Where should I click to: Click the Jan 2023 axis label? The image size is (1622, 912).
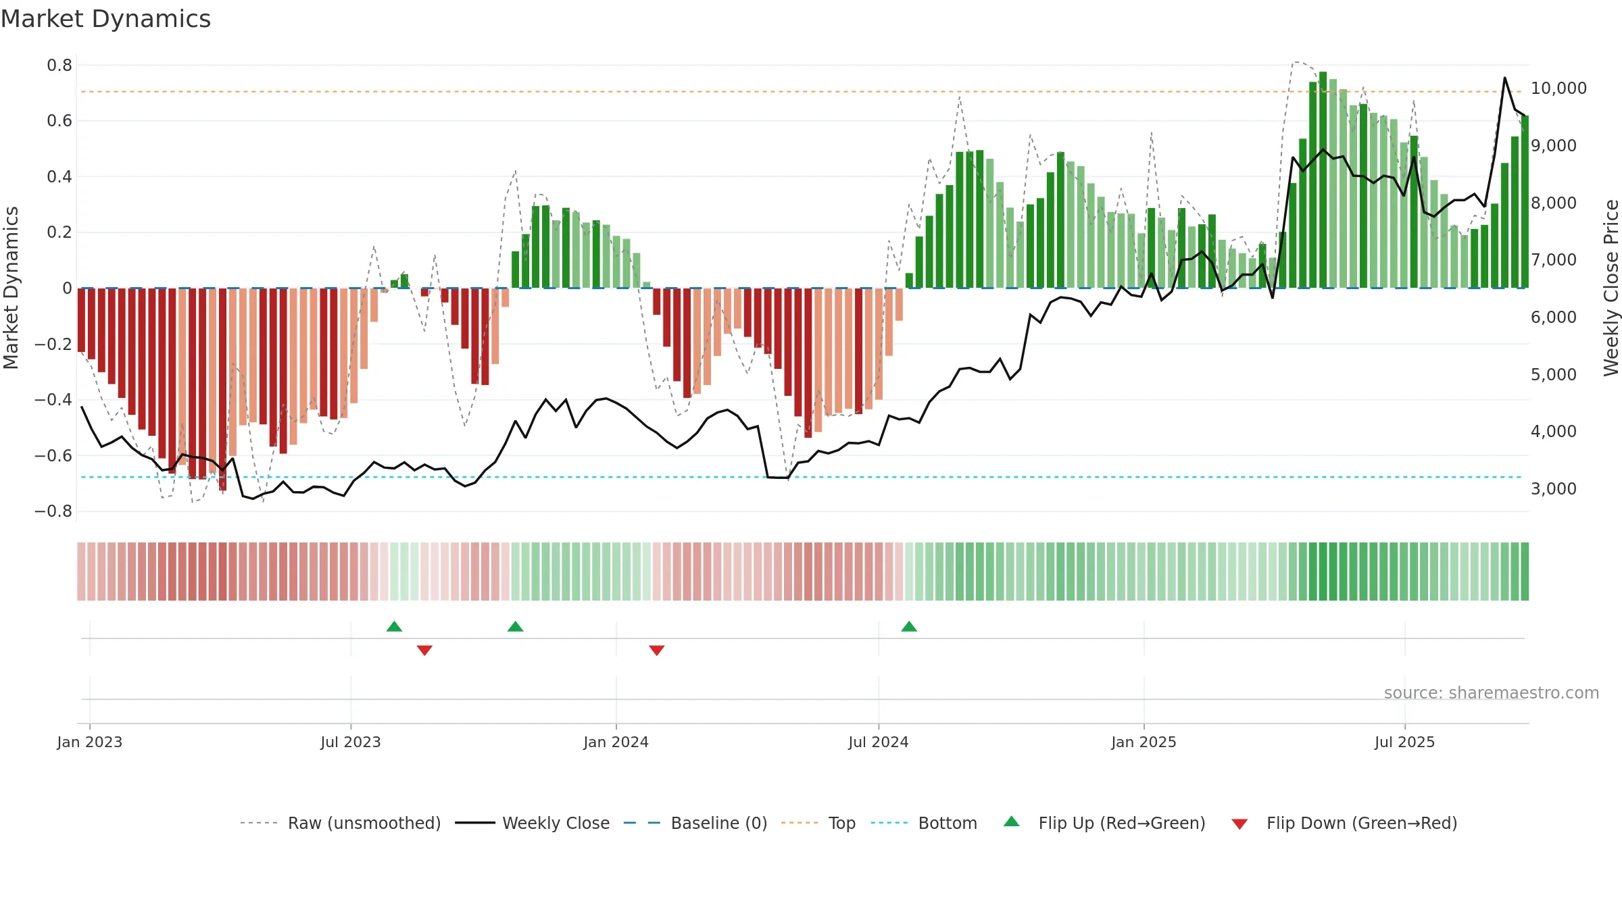[x=90, y=742]
